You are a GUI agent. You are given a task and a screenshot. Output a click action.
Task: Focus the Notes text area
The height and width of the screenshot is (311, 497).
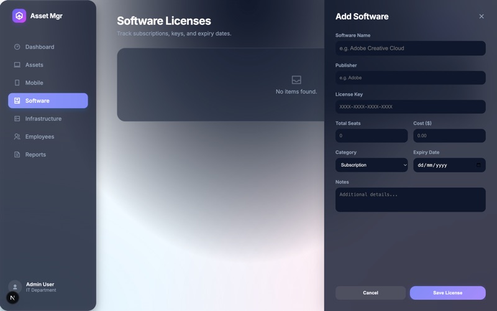pyautogui.click(x=411, y=200)
